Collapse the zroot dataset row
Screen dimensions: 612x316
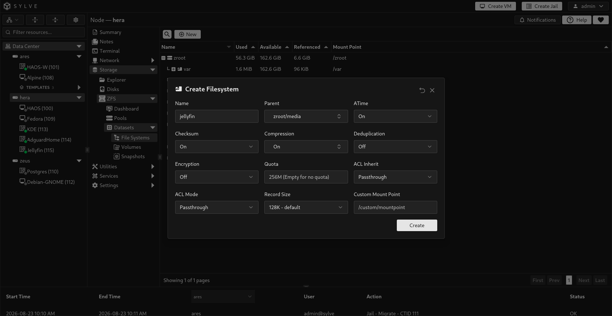[x=163, y=58]
